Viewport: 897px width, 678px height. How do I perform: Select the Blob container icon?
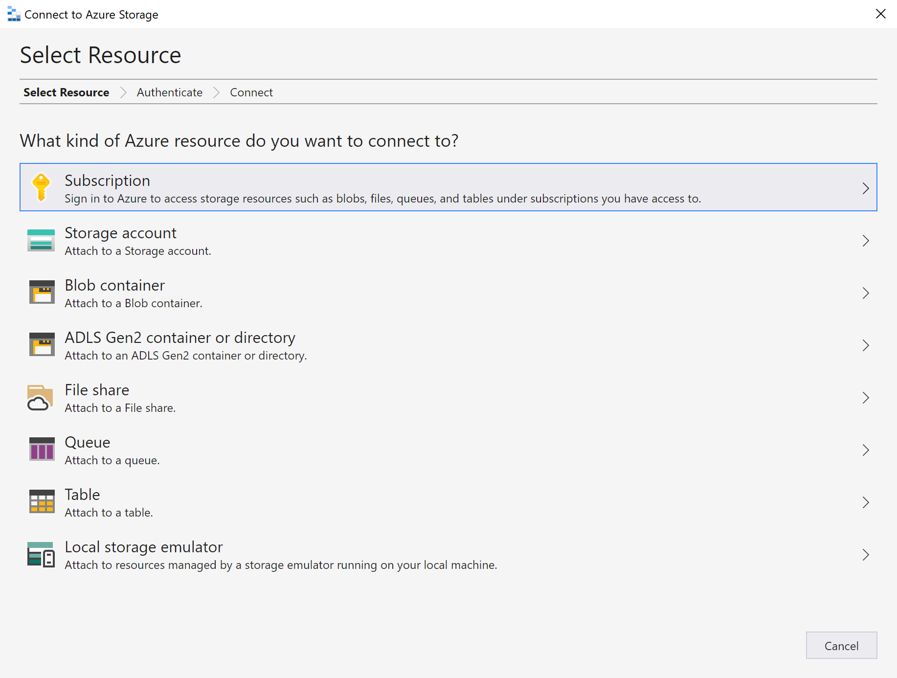pyautogui.click(x=41, y=293)
